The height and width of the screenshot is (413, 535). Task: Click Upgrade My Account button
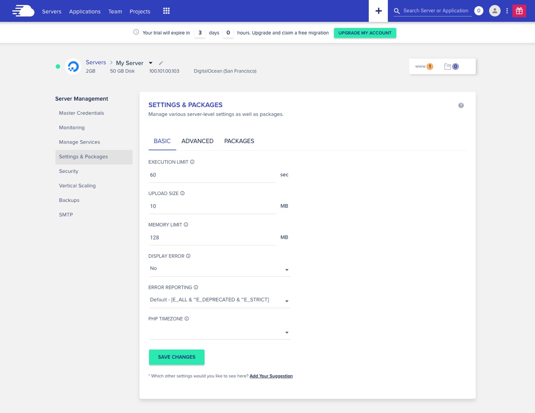(x=365, y=33)
